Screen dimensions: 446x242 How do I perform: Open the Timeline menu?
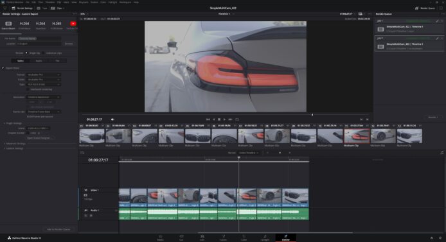click(x=50, y=3)
